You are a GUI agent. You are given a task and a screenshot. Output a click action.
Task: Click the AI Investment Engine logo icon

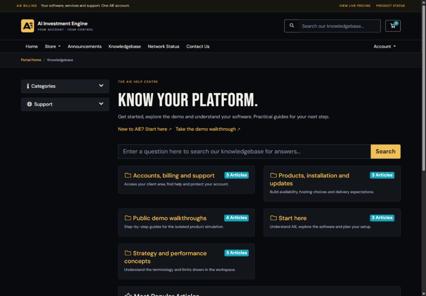[x=28, y=26]
